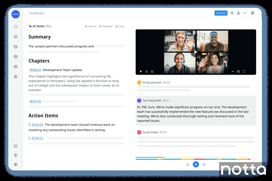Open the feedback bubble icon near sidebar bottom

coord(16,146)
